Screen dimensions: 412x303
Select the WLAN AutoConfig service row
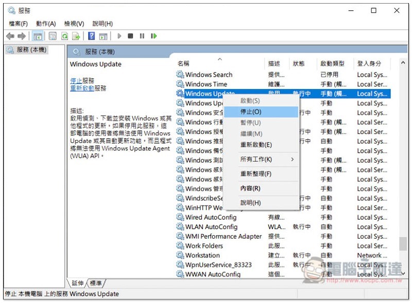click(283, 227)
